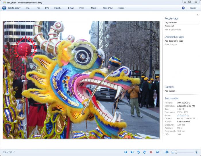Start slide show from bottom bar icon
The image size is (201, 156).
(157, 152)
